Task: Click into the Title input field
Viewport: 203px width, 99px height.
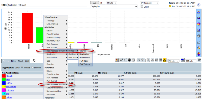Action: (47, 5)
